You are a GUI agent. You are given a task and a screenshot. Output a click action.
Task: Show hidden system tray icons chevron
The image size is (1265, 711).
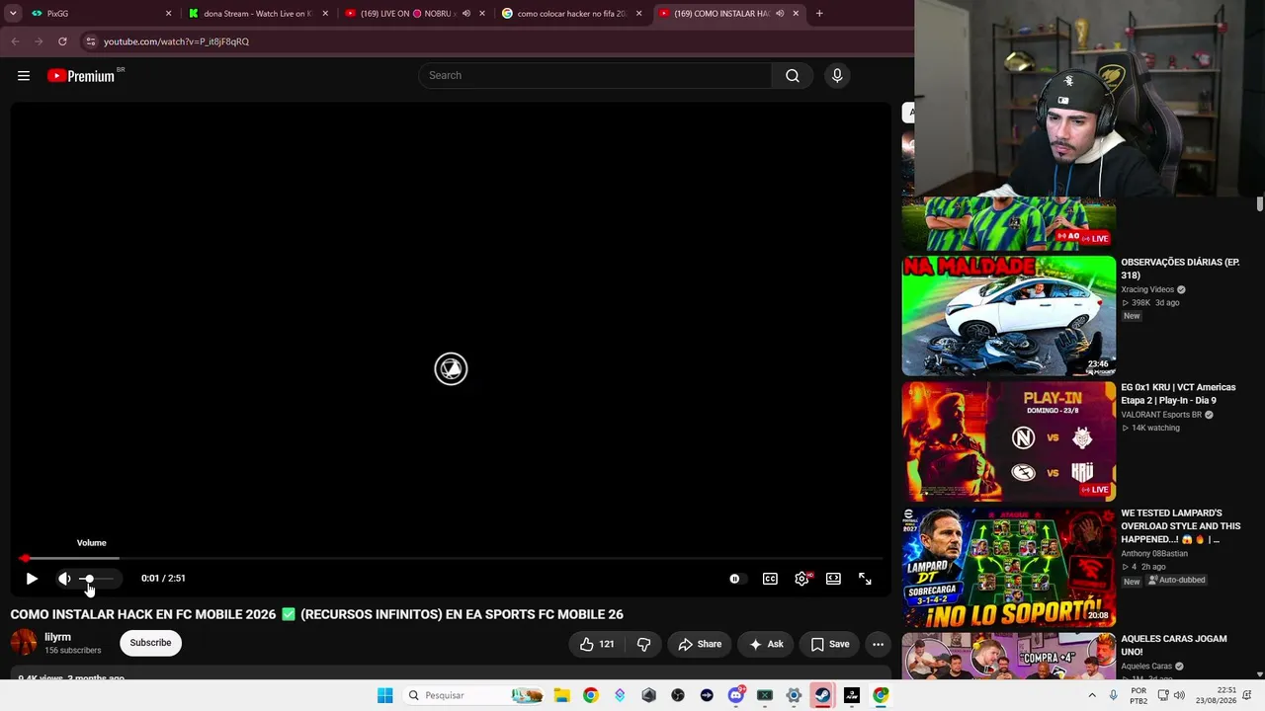(x=1092, y=695)
